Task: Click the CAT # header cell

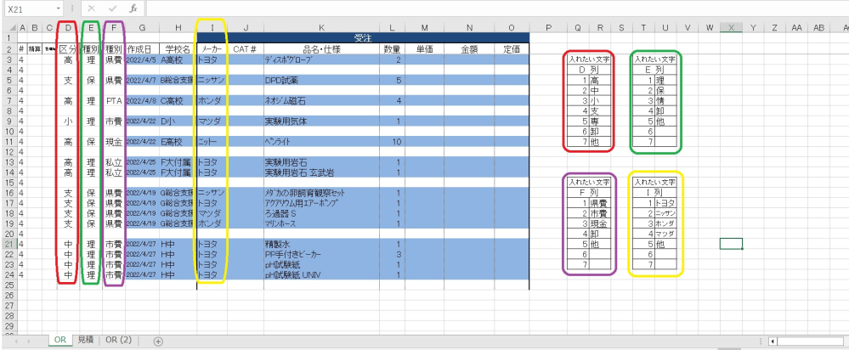Action: (x=245, y=48)
